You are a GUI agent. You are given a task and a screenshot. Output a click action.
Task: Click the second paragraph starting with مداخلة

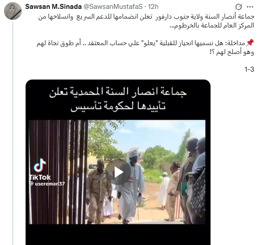pos(145,48)
